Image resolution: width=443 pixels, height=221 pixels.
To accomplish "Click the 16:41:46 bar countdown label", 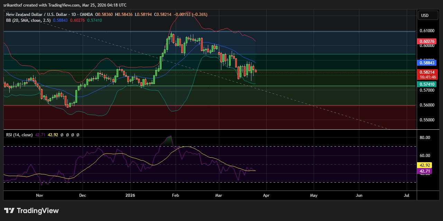I will coord(427,77).
